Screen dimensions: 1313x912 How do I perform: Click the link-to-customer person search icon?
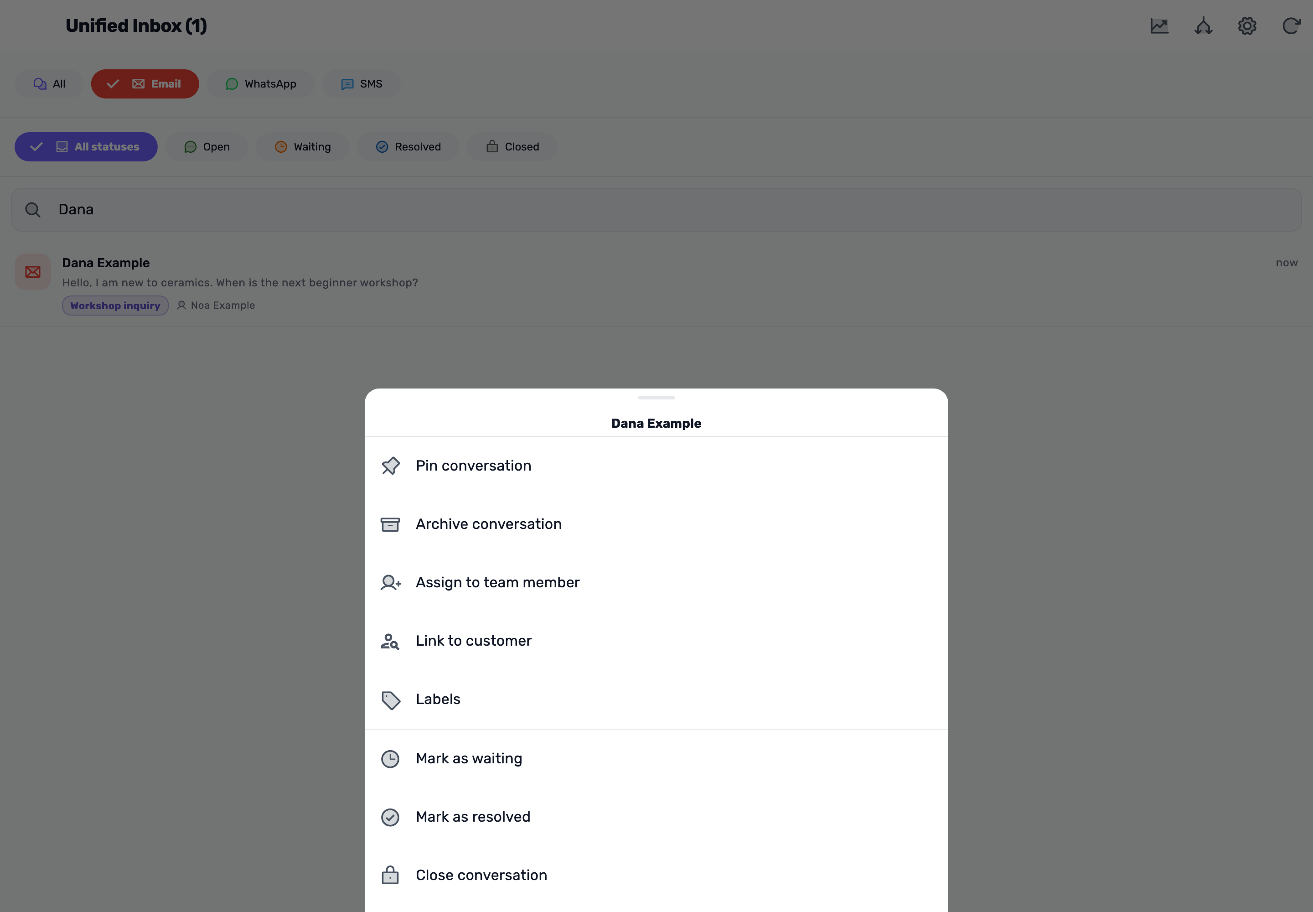(x=390, y=641)
